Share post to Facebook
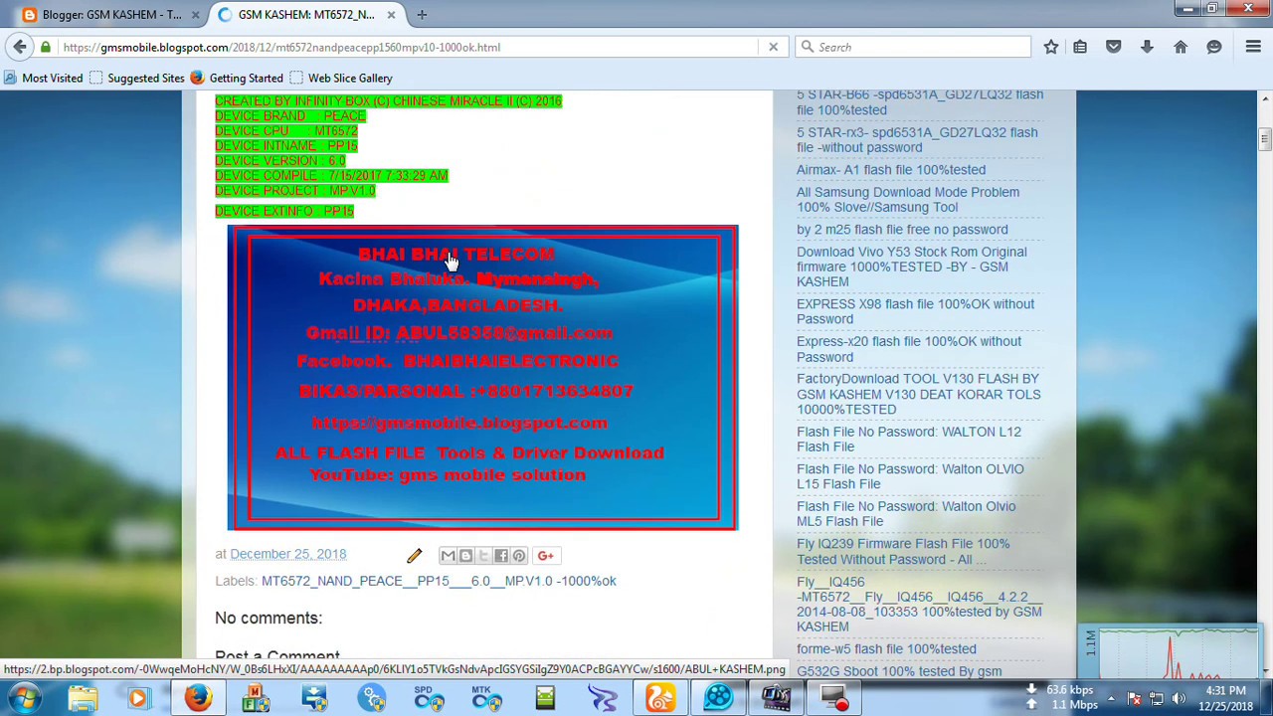Viewport: 1273px width, 716px height. click(x=501, y=555)
